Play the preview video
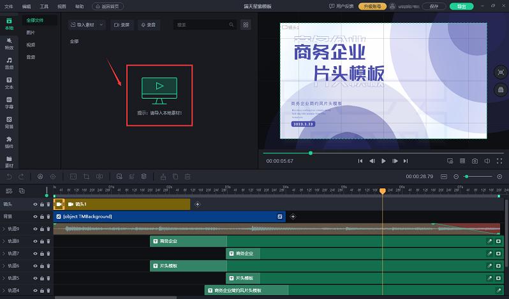 click(x=383, y=161)
